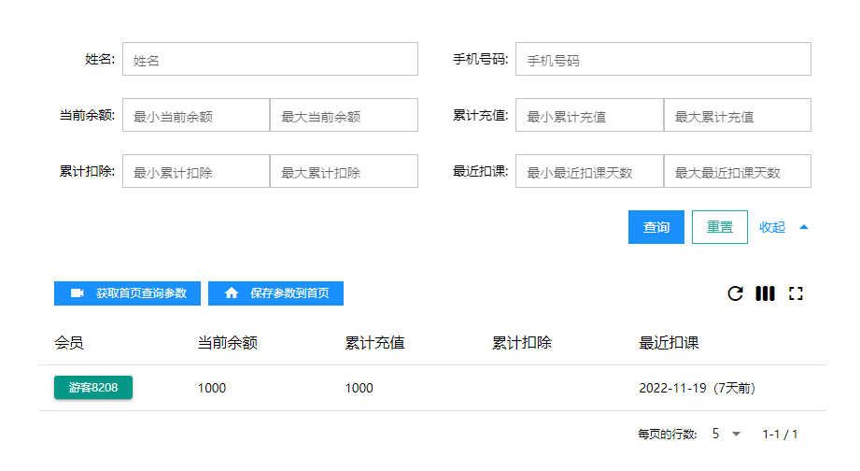
Task: Click the 最大当前余额 input
Action: (344, 116)
